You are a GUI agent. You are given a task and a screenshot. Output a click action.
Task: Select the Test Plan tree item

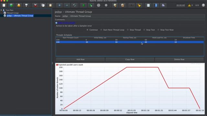(9, 10)
